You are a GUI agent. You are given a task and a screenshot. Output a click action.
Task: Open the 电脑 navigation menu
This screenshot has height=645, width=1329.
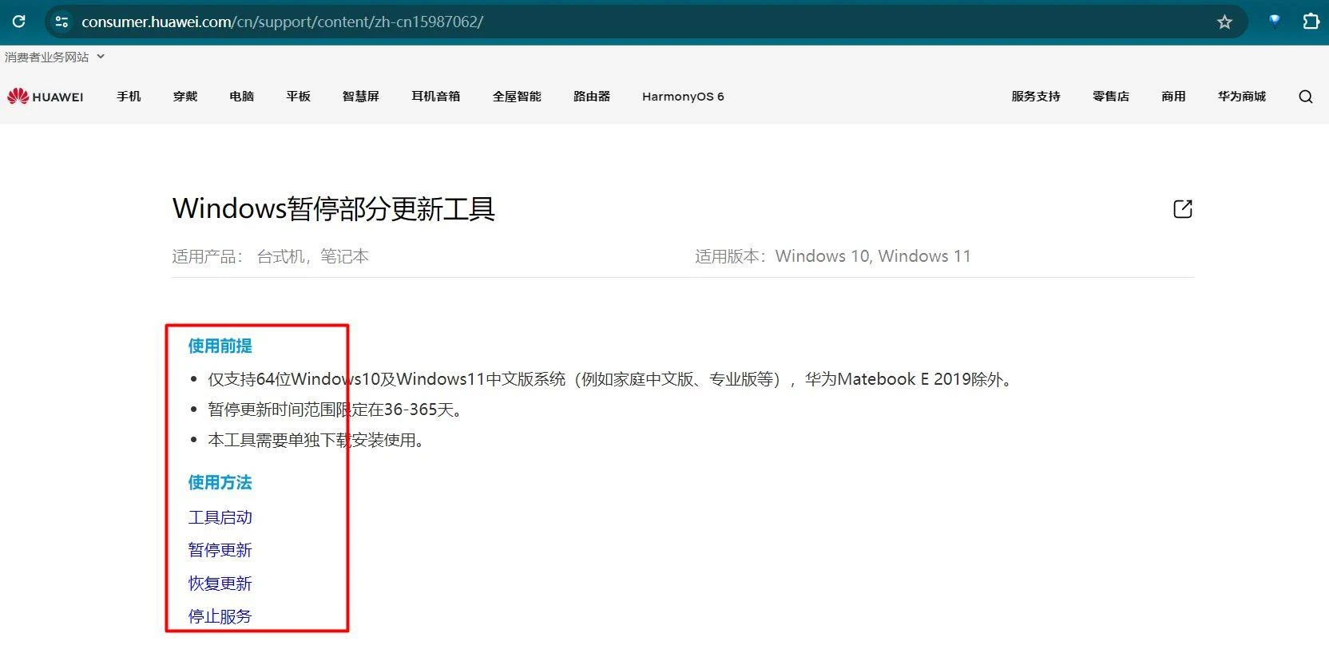click(x=241, y=97)
